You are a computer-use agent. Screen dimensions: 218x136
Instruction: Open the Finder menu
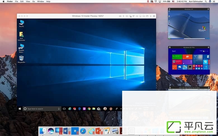(x=10, y=1)
